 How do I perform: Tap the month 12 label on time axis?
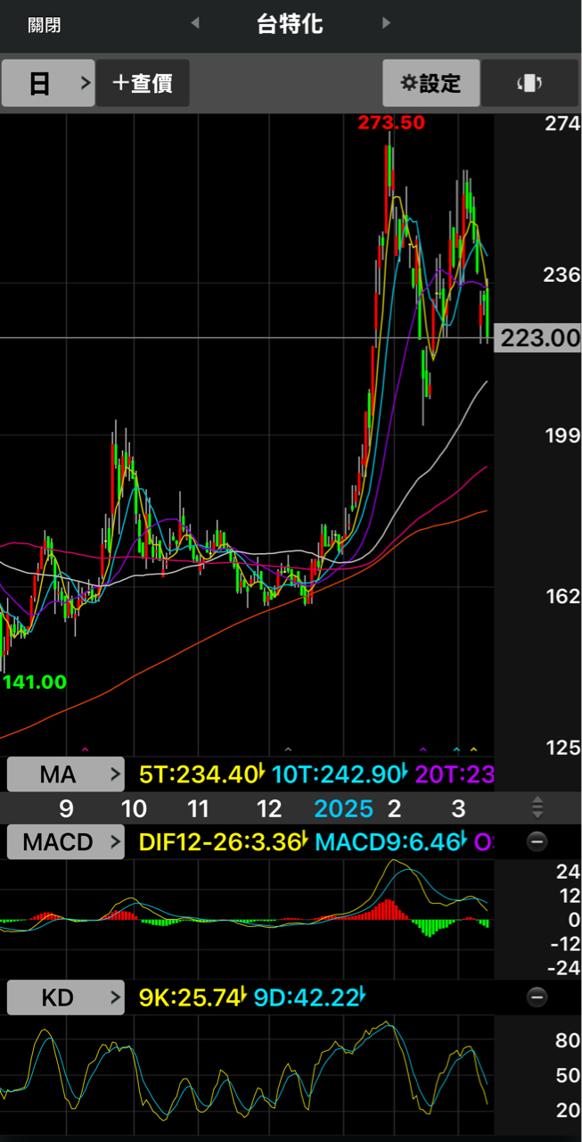(269, 809)
